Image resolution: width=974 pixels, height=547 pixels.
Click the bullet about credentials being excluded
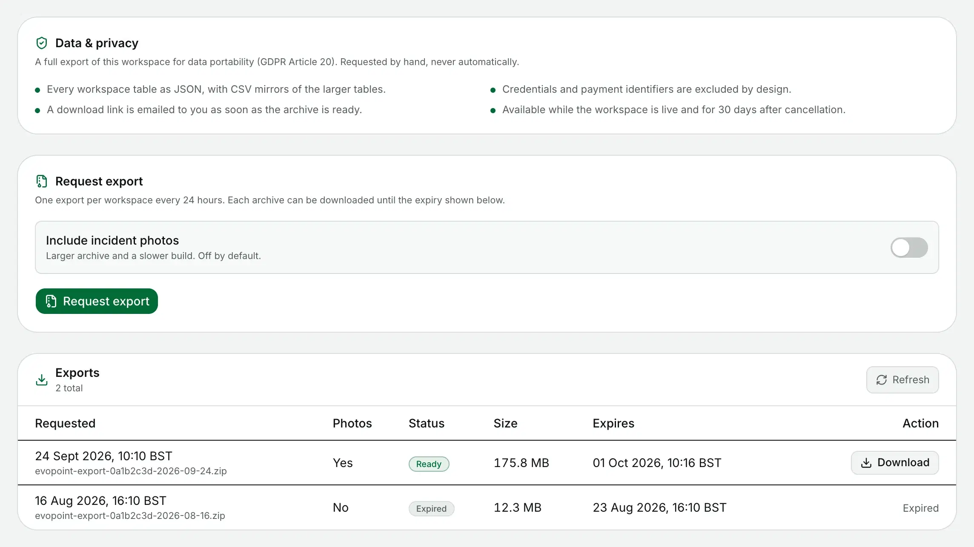click(647, 89)
